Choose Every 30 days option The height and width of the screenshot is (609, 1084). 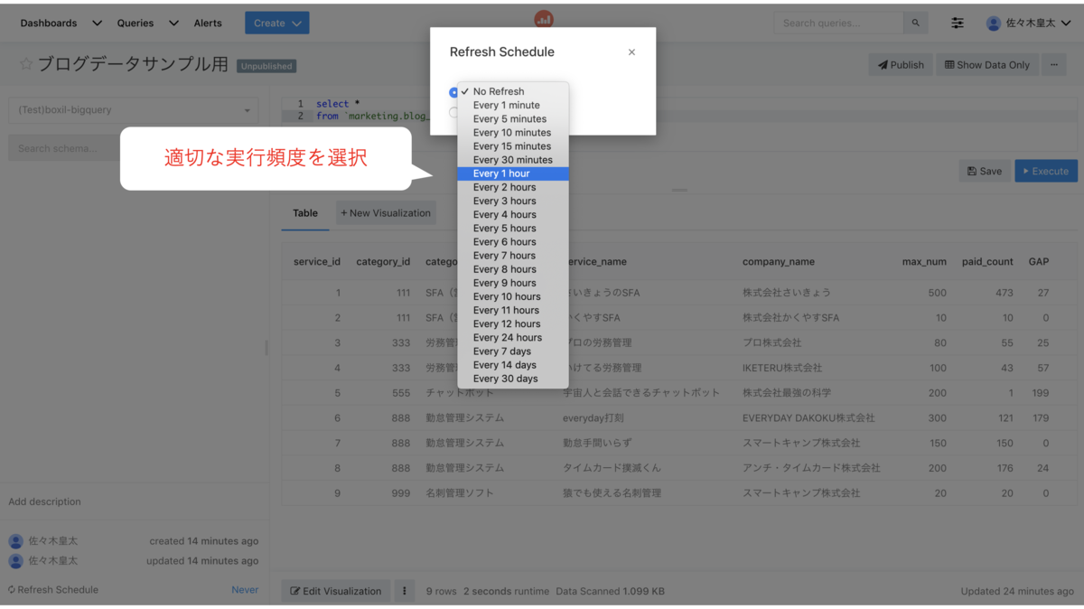(513, 379)
